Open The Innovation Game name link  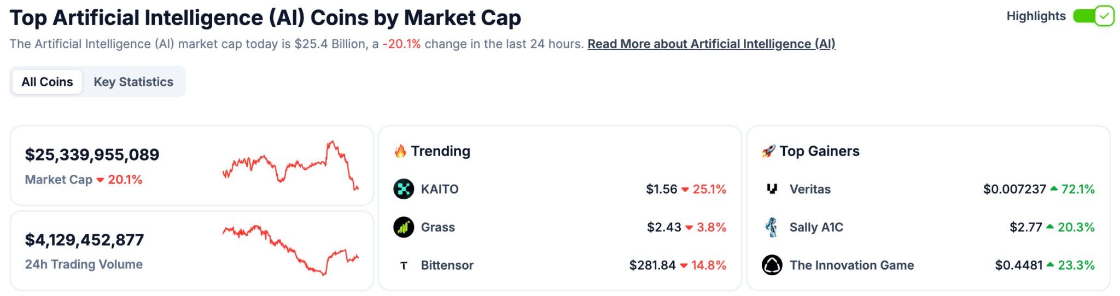[x=851, y=265]
